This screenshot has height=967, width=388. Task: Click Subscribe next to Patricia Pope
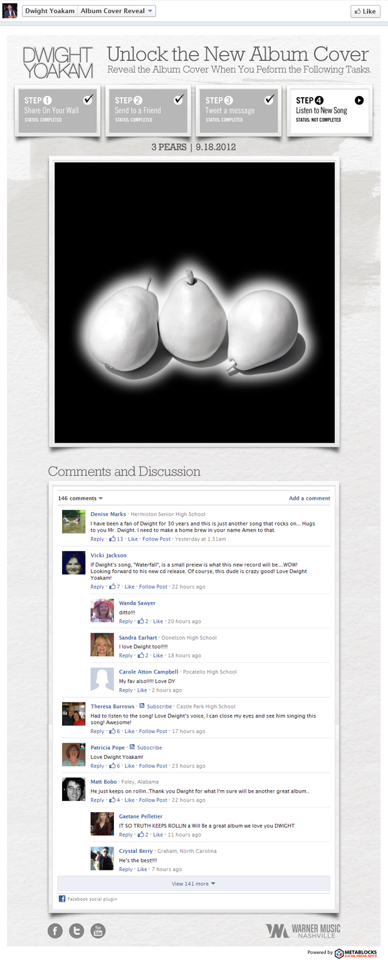tap(149, 747)
